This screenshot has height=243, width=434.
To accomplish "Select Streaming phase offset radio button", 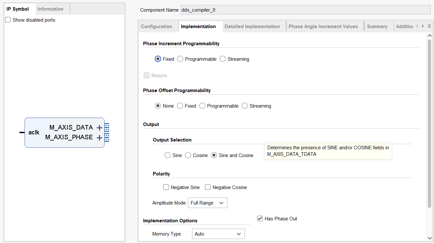I will (245, 106).
